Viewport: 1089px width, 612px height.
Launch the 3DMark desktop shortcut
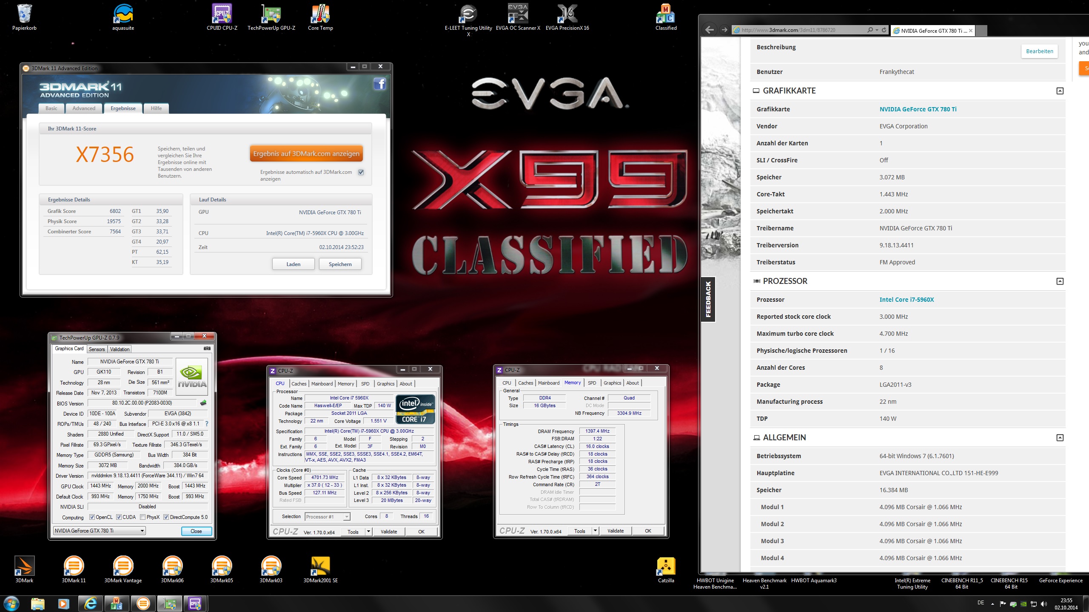coord(24,569)
